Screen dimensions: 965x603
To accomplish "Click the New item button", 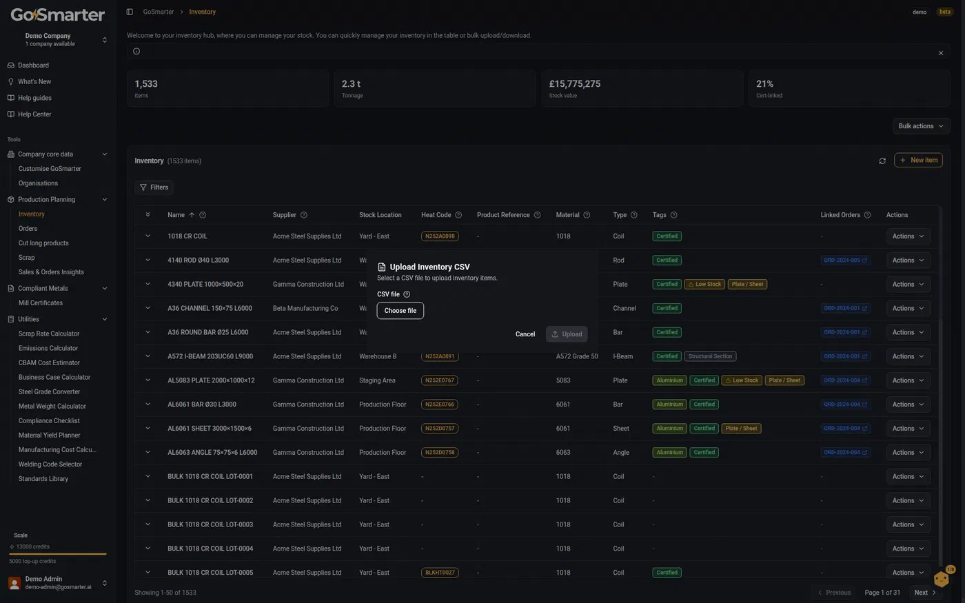I will point(918,161).
